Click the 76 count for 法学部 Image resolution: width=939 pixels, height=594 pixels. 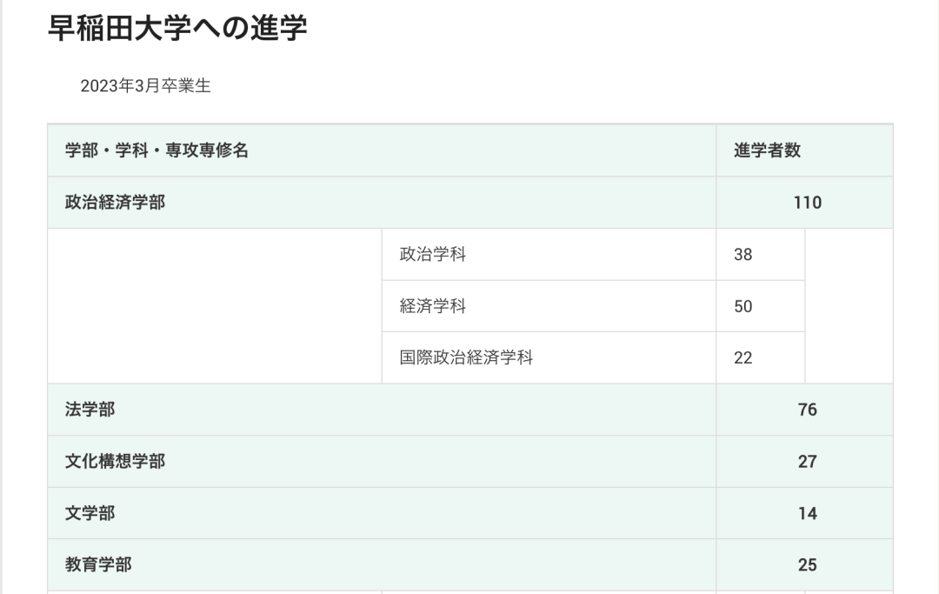pyautogui.click(x=807, y=410)
